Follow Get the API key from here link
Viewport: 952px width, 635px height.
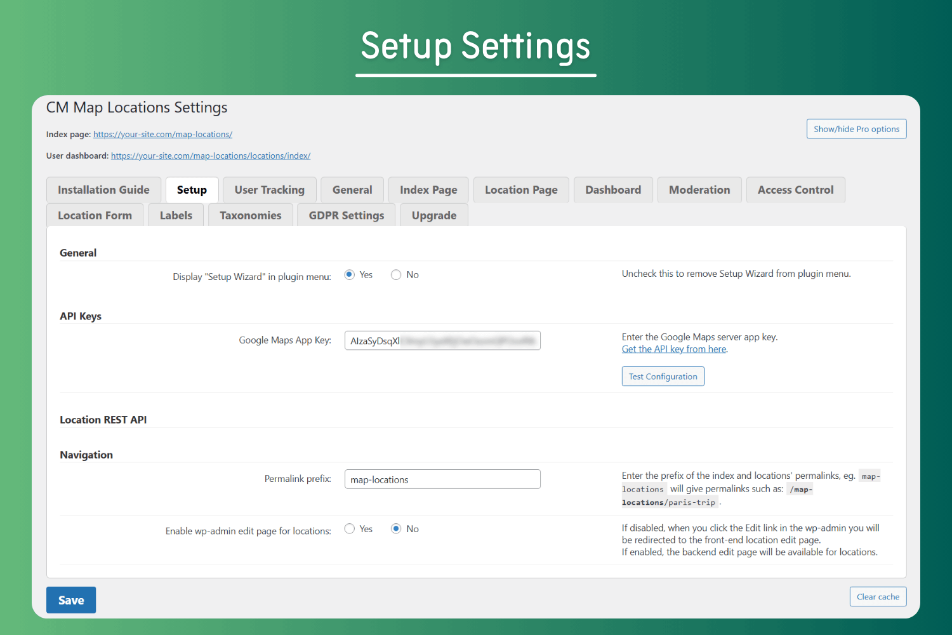tap(674, 349)
